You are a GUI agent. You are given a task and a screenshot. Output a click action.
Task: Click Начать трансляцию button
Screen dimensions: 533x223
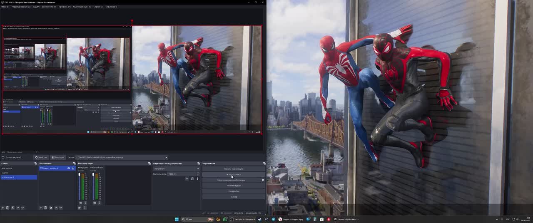233,169
